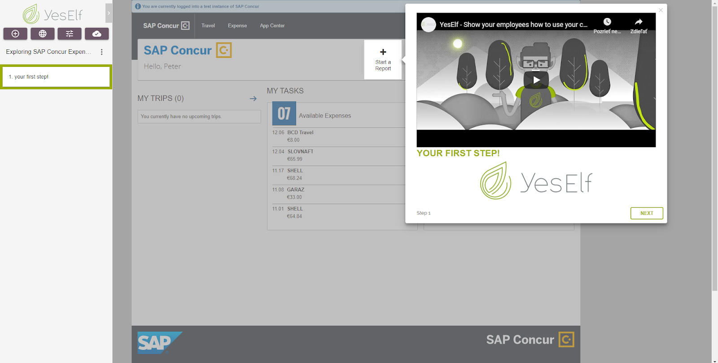Click the SAP Concur logo in navigation bar
718x363 pixels.
click(x=166, y=26)
